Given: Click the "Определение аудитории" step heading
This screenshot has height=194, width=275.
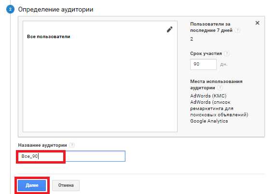Looking at the screenshot, I should (x=55, y=9).
